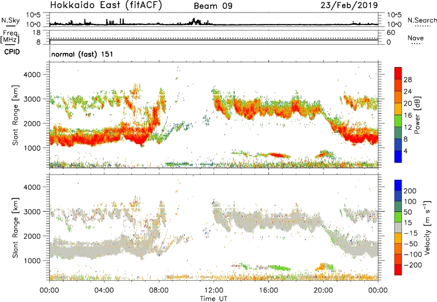Click the "Slant Range [km]" label of power panel

(15, 115)
